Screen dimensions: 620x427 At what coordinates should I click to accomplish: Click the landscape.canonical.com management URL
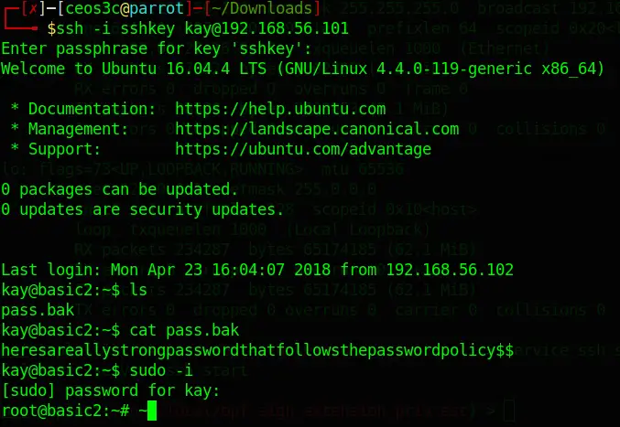(317, 129)
